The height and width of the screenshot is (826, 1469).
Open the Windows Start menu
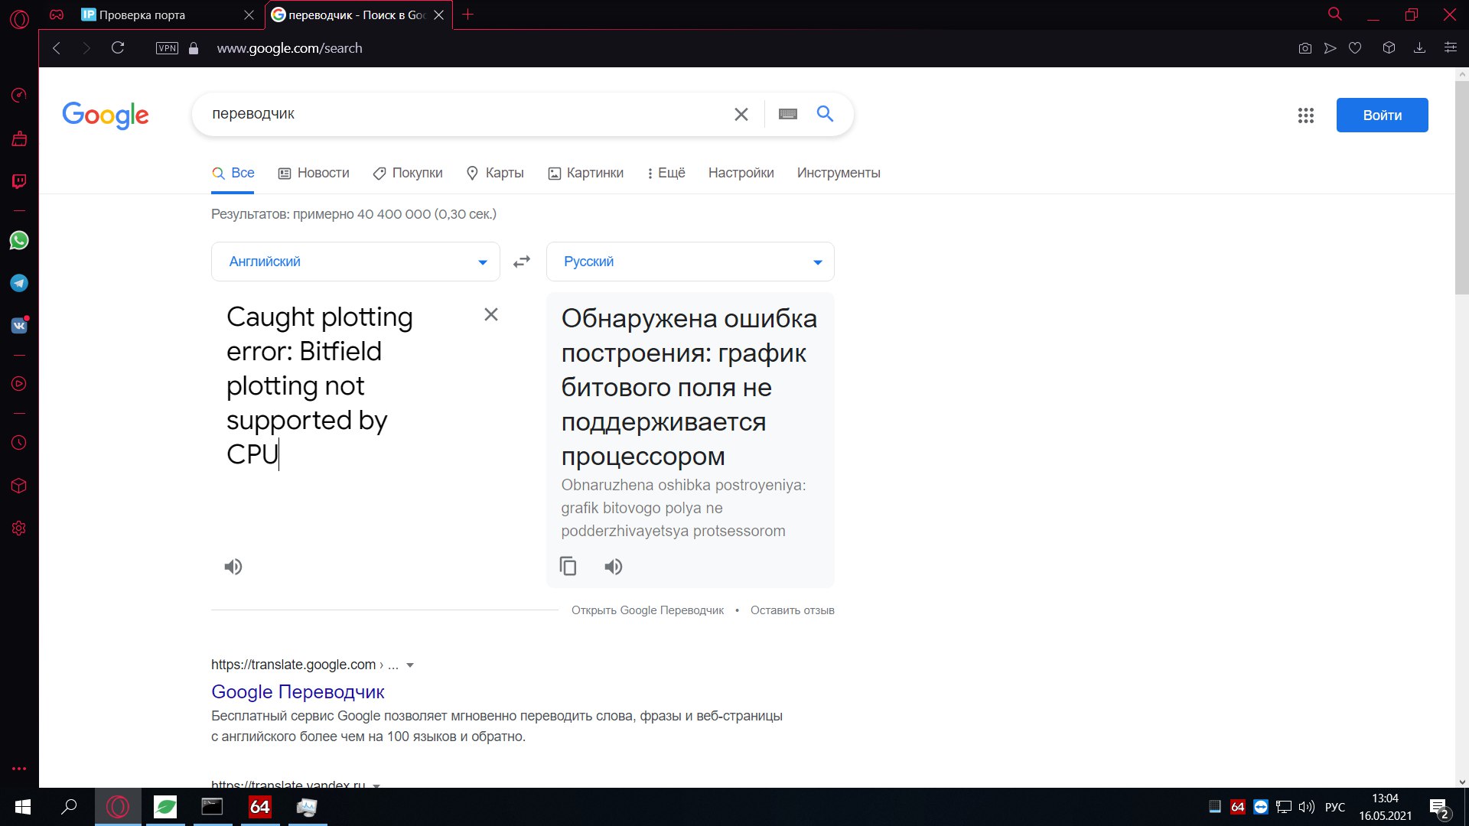[23, 807]
